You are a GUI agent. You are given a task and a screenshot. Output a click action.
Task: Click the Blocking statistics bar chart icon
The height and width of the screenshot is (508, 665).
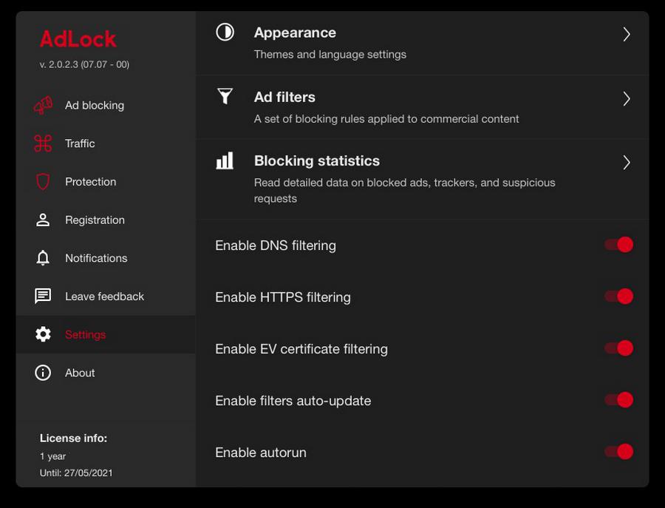coord(225,160)
